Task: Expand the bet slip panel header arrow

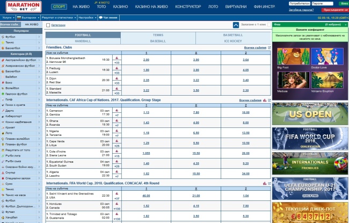Action: 346,25
